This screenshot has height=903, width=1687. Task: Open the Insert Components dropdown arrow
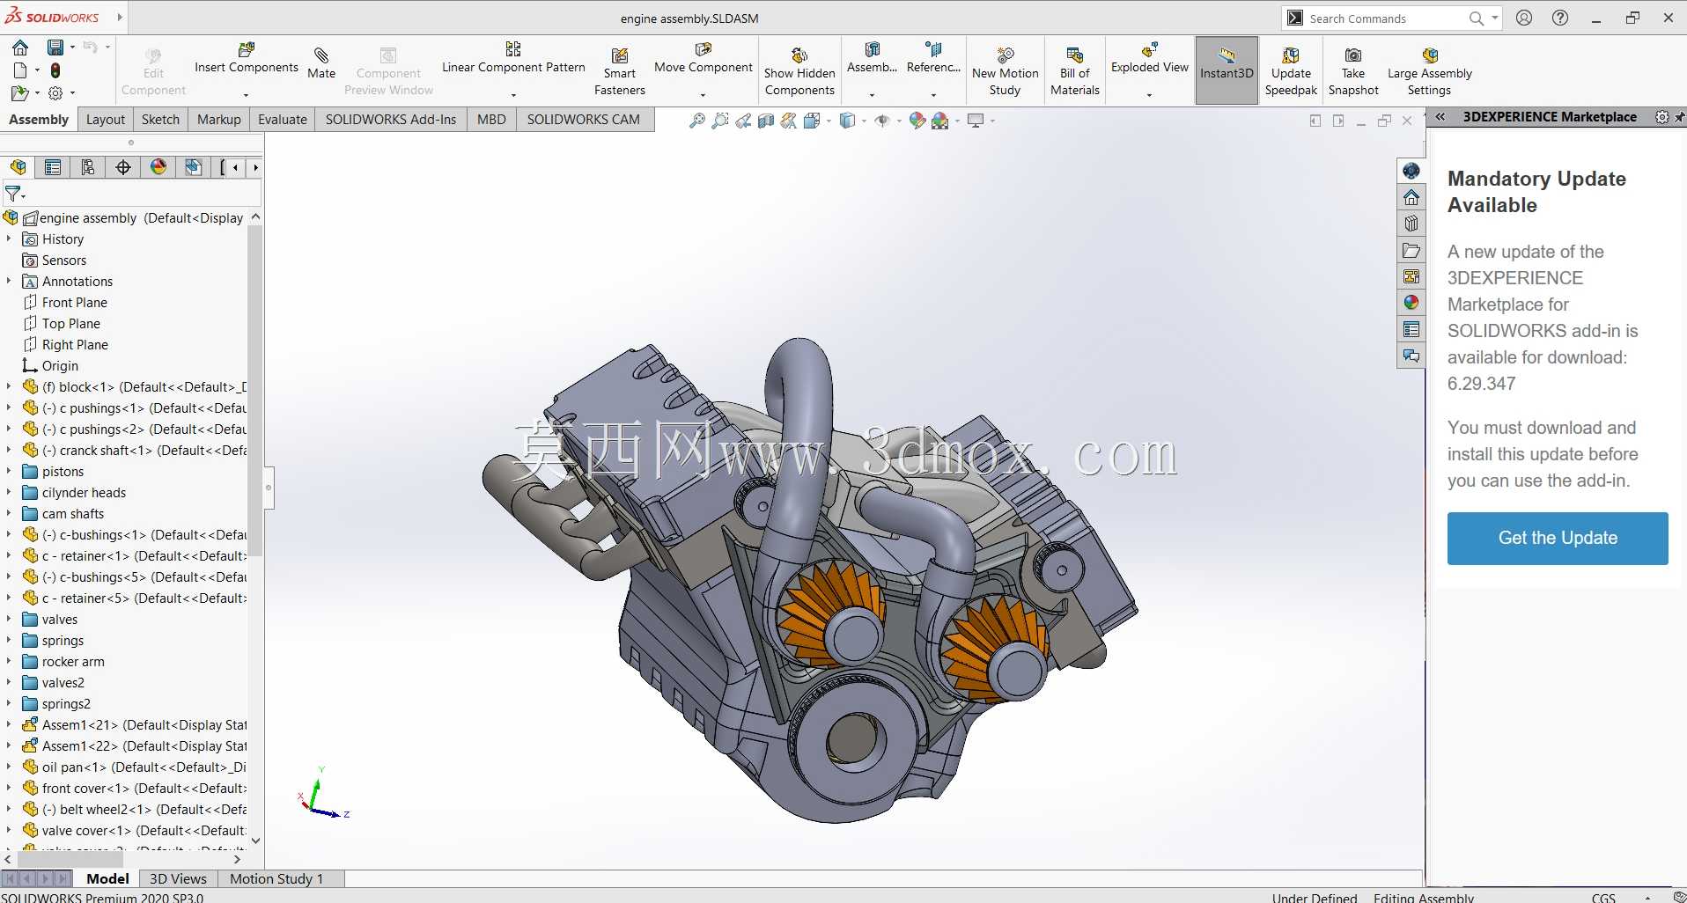tap(246, 94)
